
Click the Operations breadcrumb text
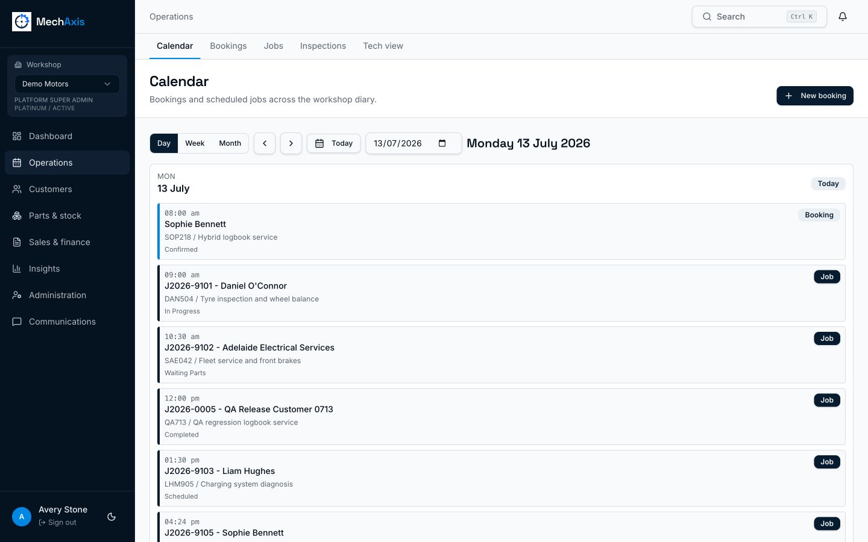click(x=171, y=17)
